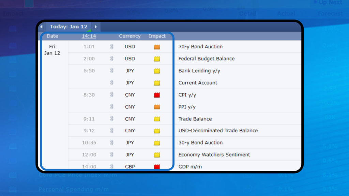Viewport: 349px width, 196px height.
Task: Select the Today: Jan 12 tab
Action: (x=69, y=27)
